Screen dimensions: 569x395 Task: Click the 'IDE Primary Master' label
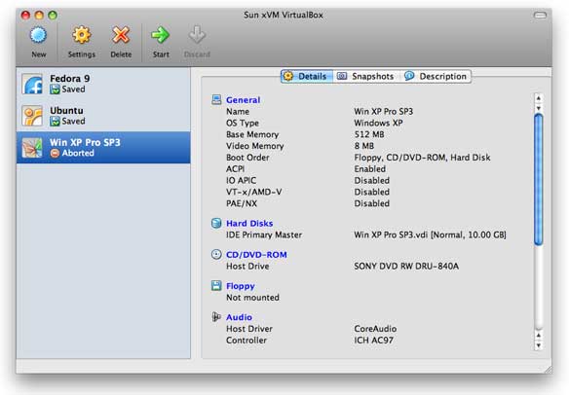point(264,234)
